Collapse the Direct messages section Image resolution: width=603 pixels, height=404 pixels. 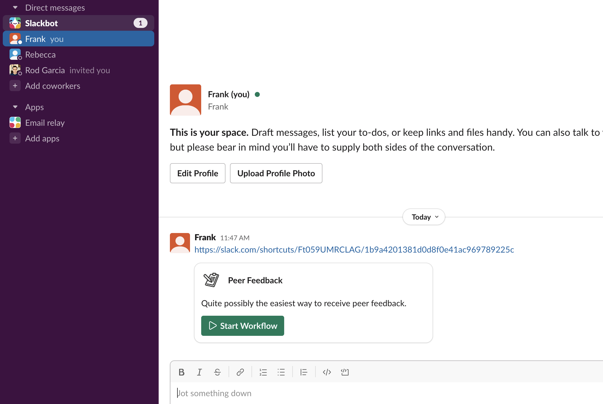(15, 8)
